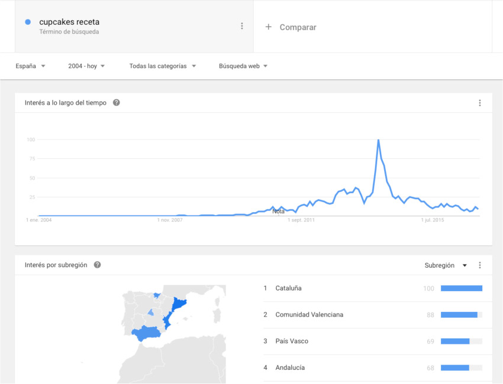Click the peak of the trend line chart
This screenshot has height=384, width=503.
378,140
